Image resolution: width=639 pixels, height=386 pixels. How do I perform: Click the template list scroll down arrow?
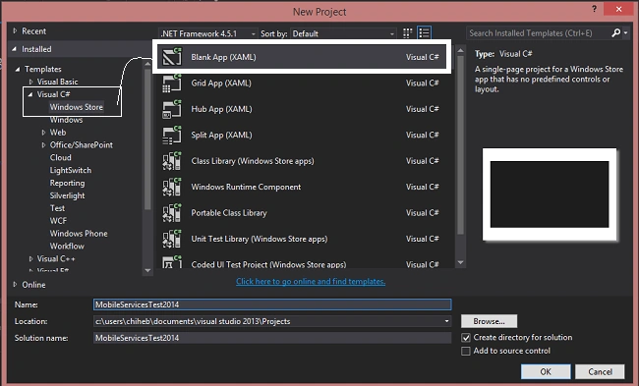(x=460, y=262)
